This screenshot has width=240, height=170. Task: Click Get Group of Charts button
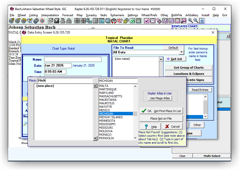coord(189,68)
